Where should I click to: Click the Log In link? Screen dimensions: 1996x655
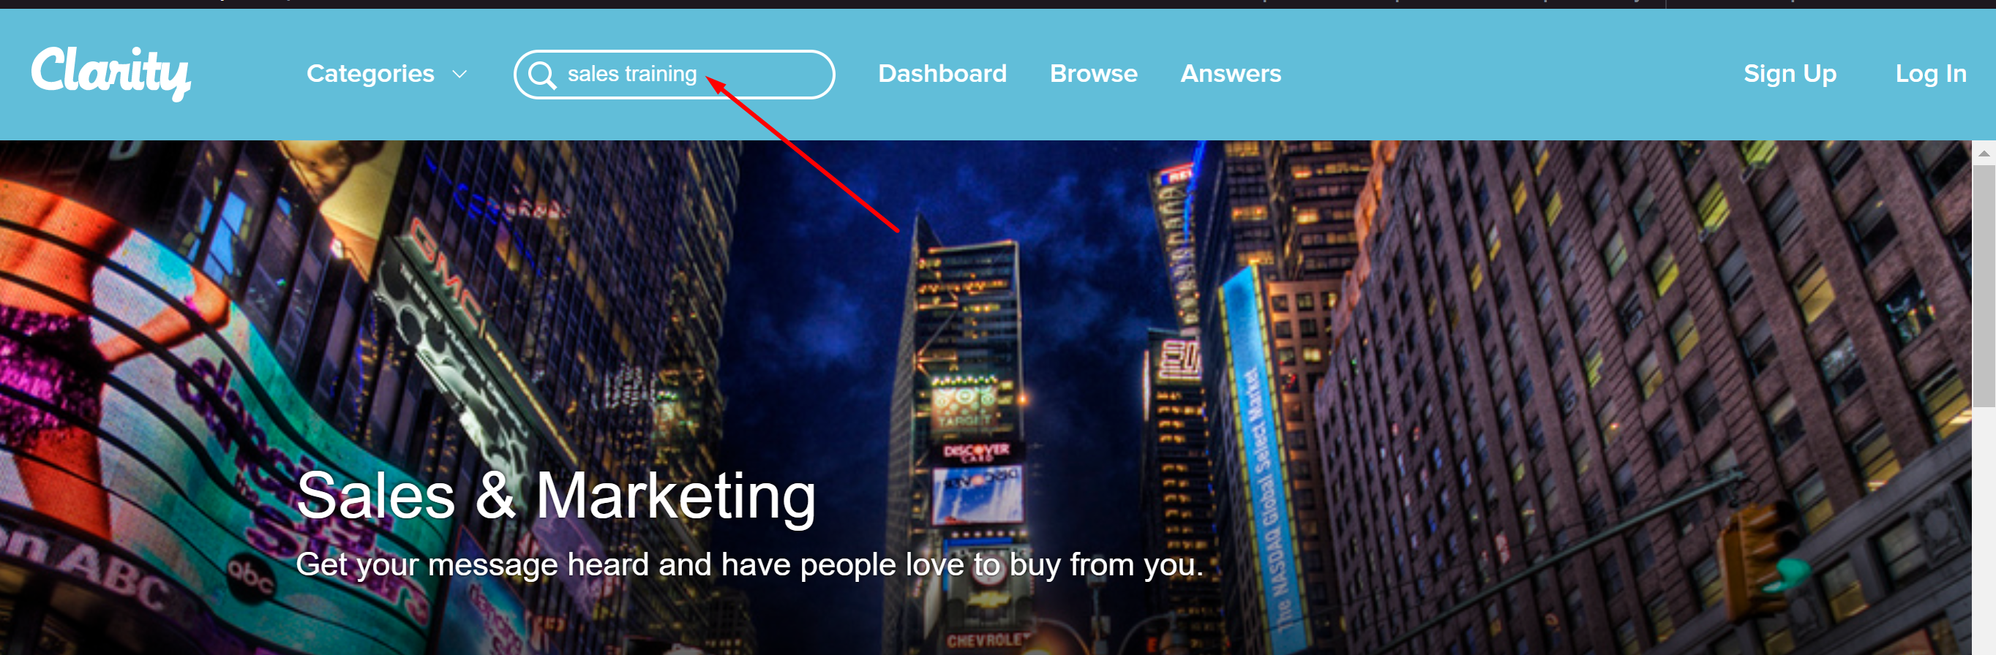tap(1930, 74)
